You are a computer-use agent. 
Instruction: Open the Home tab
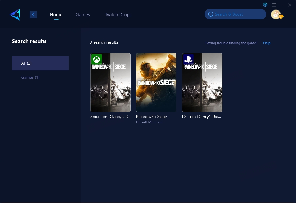click(x=56, y=15)
